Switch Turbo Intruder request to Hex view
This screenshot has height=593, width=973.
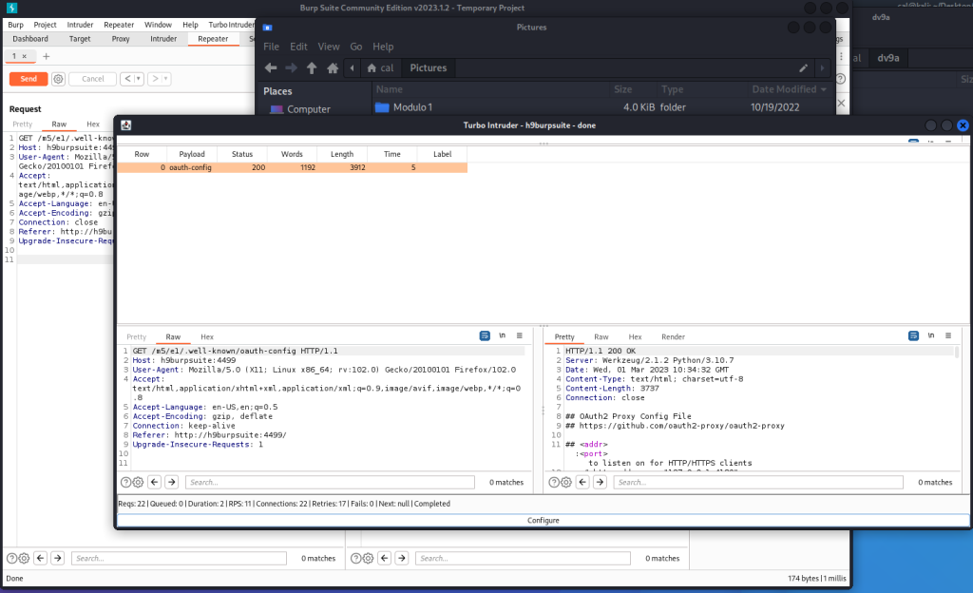(x=206, y=336)
